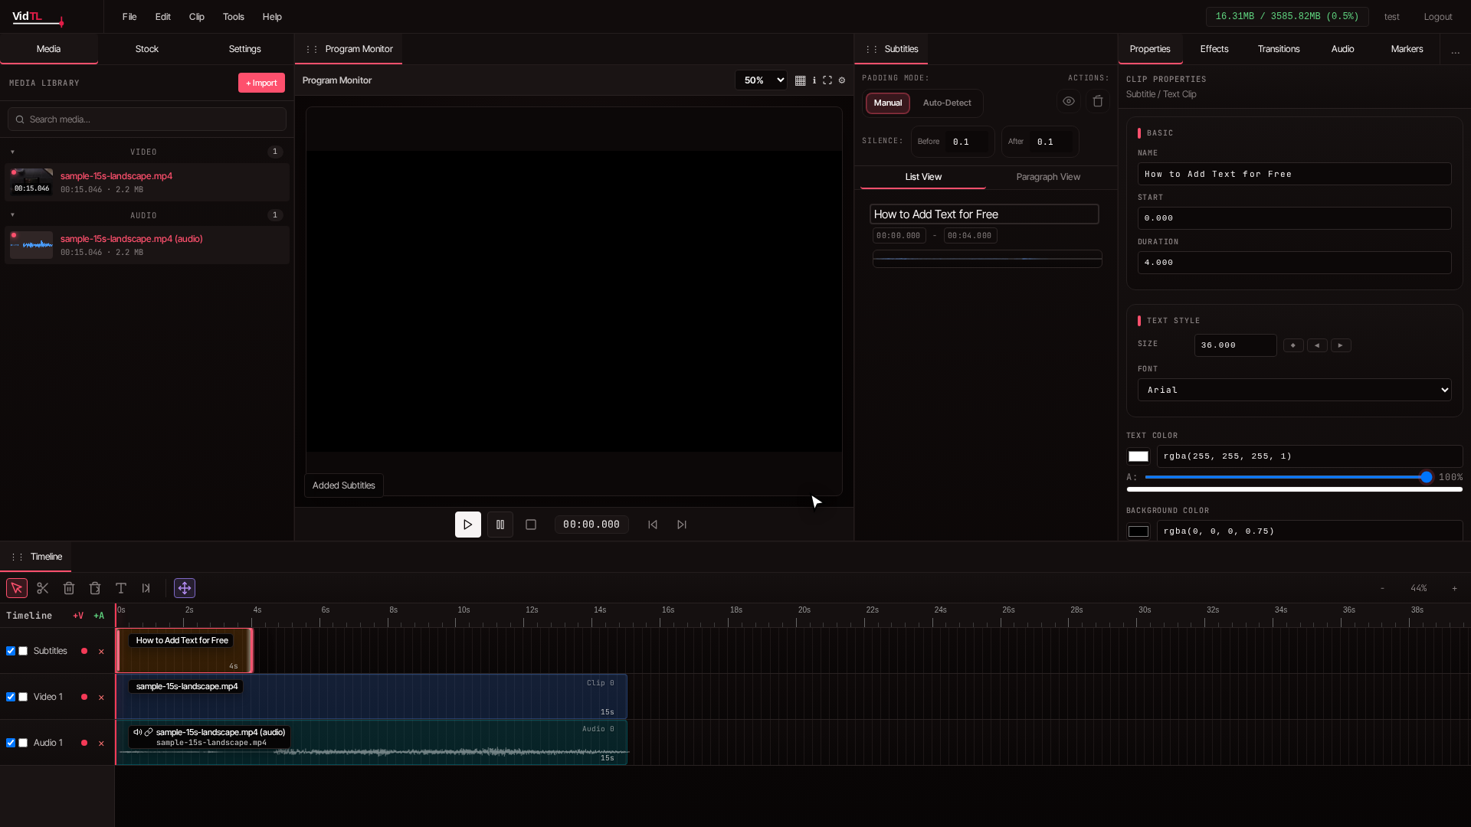Screen dimensions: 1471x827
Task: Activate the scissors cut tool
Action: (x=43, y=588)
